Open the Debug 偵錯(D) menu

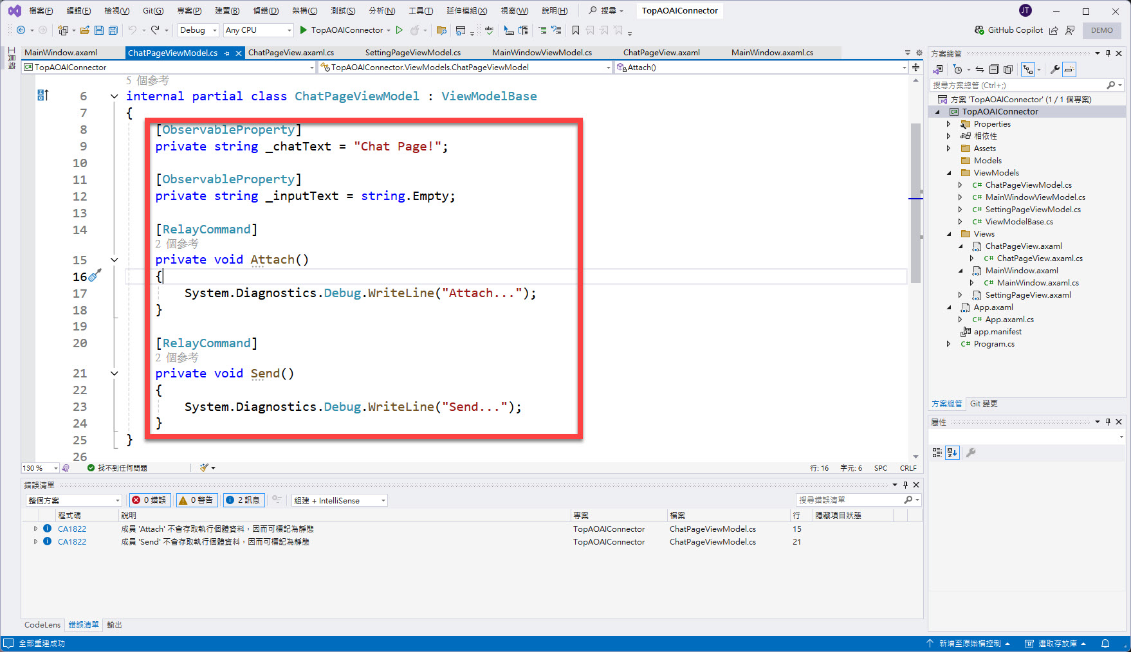pos(266,11)
